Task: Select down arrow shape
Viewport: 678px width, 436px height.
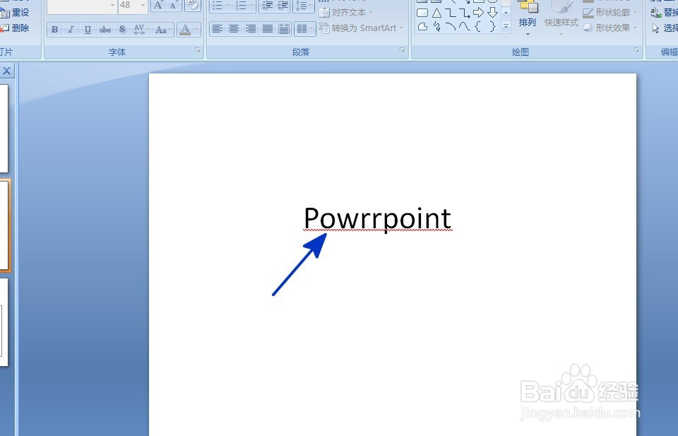Action: point(492,13)
